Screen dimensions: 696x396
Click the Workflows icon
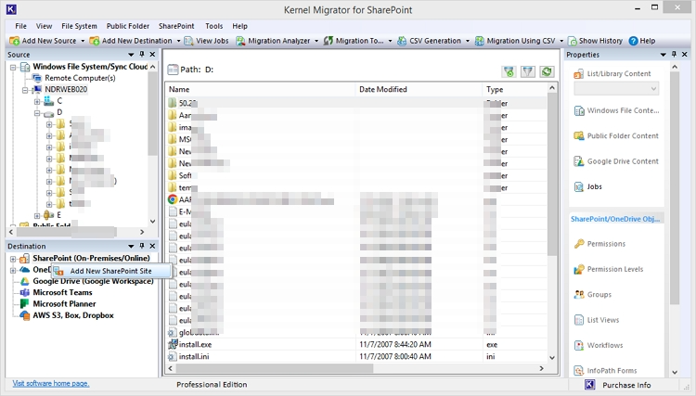[x=579, y=345]
